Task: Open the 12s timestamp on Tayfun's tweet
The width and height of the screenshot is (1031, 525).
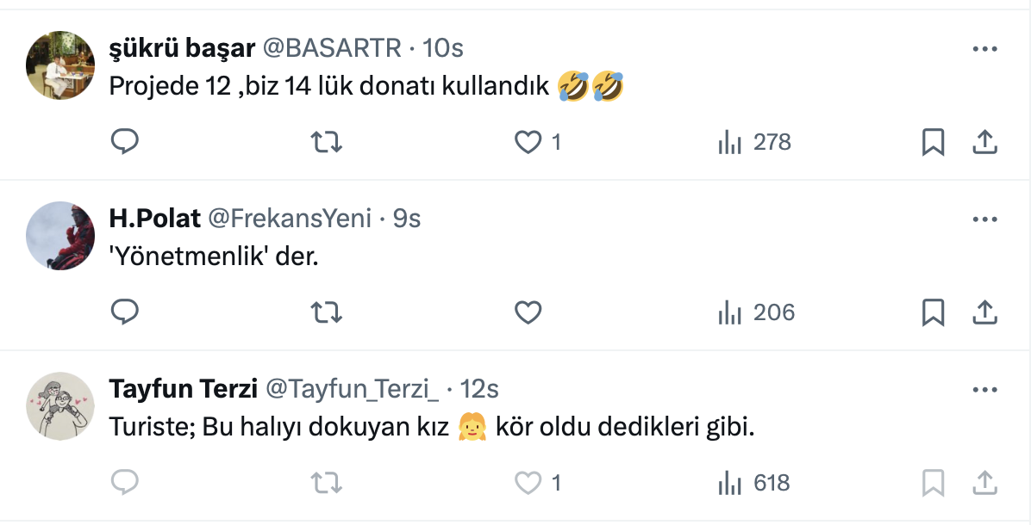Action: click(479, 390)
